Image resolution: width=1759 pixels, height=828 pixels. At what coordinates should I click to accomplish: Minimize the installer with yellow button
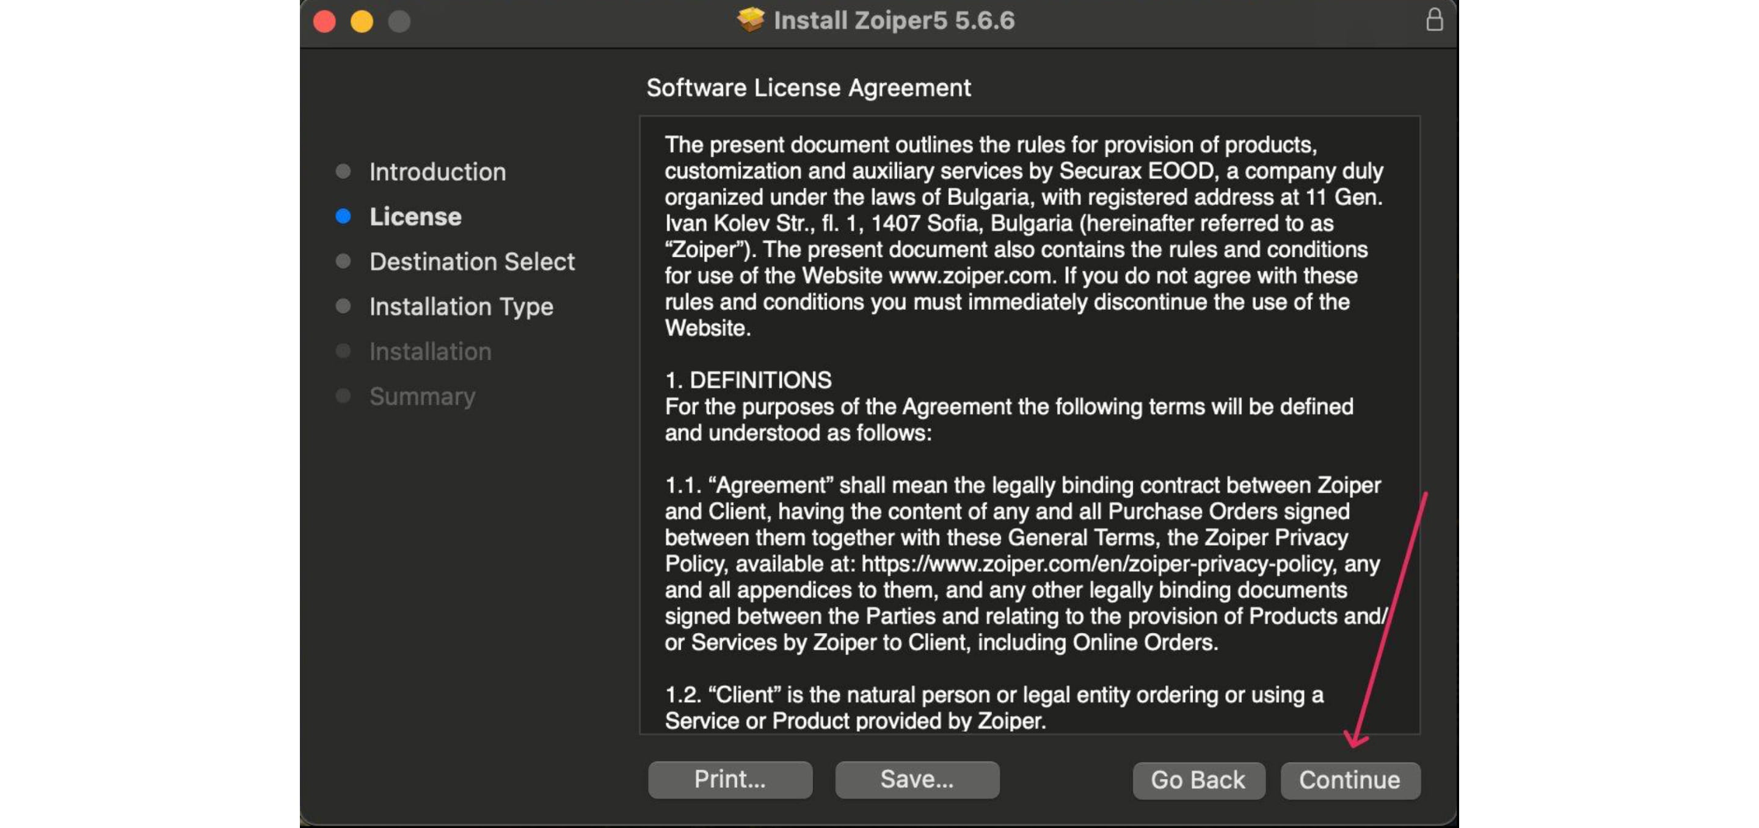[362, 21]
